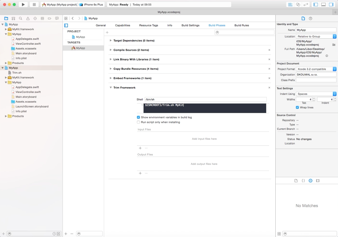Open the Build Rules tab
Image resolution: width=338 pixels, height=237 pixels.
(242, 25)
